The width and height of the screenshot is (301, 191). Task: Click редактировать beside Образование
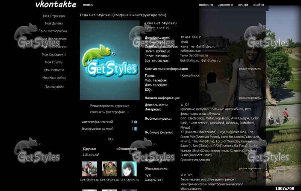250,168
